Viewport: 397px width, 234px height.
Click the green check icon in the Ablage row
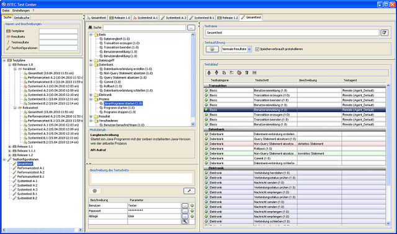click(192, 216)
